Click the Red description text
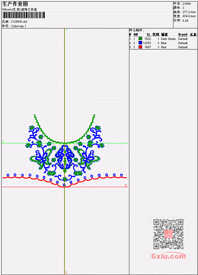This screenshot has height=275, width=198. [164, 47]
